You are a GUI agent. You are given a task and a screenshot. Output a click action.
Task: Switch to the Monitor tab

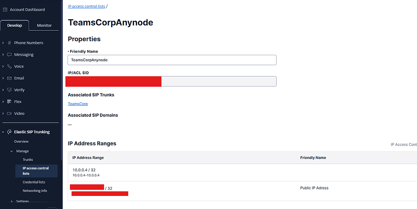pyautogui.click(x=44, y=25)
